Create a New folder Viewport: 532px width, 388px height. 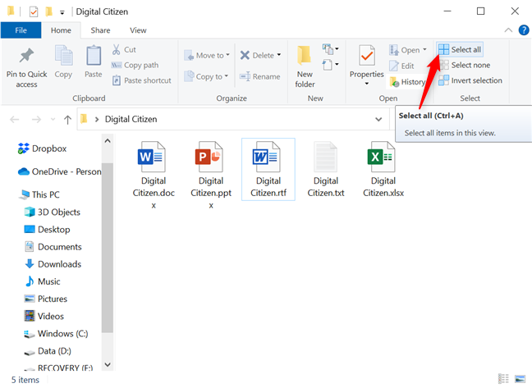305,66
